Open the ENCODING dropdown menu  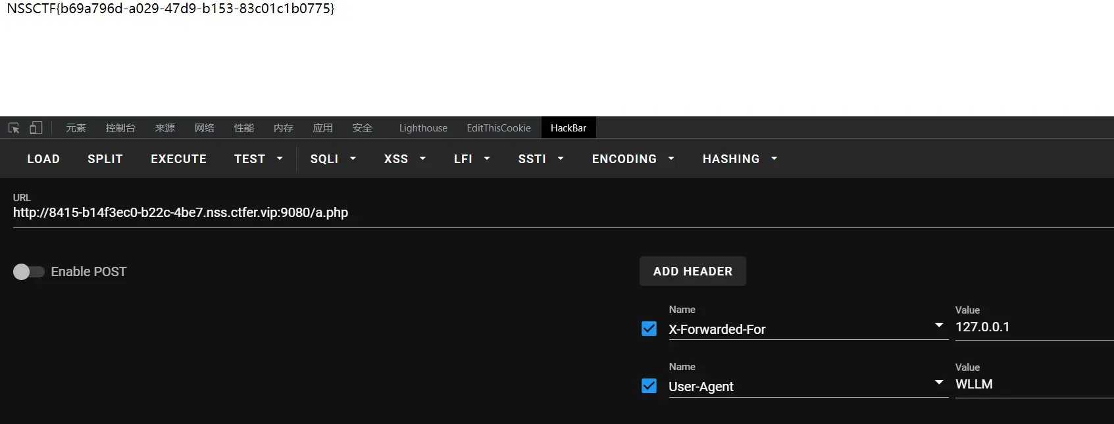[632, 159]
